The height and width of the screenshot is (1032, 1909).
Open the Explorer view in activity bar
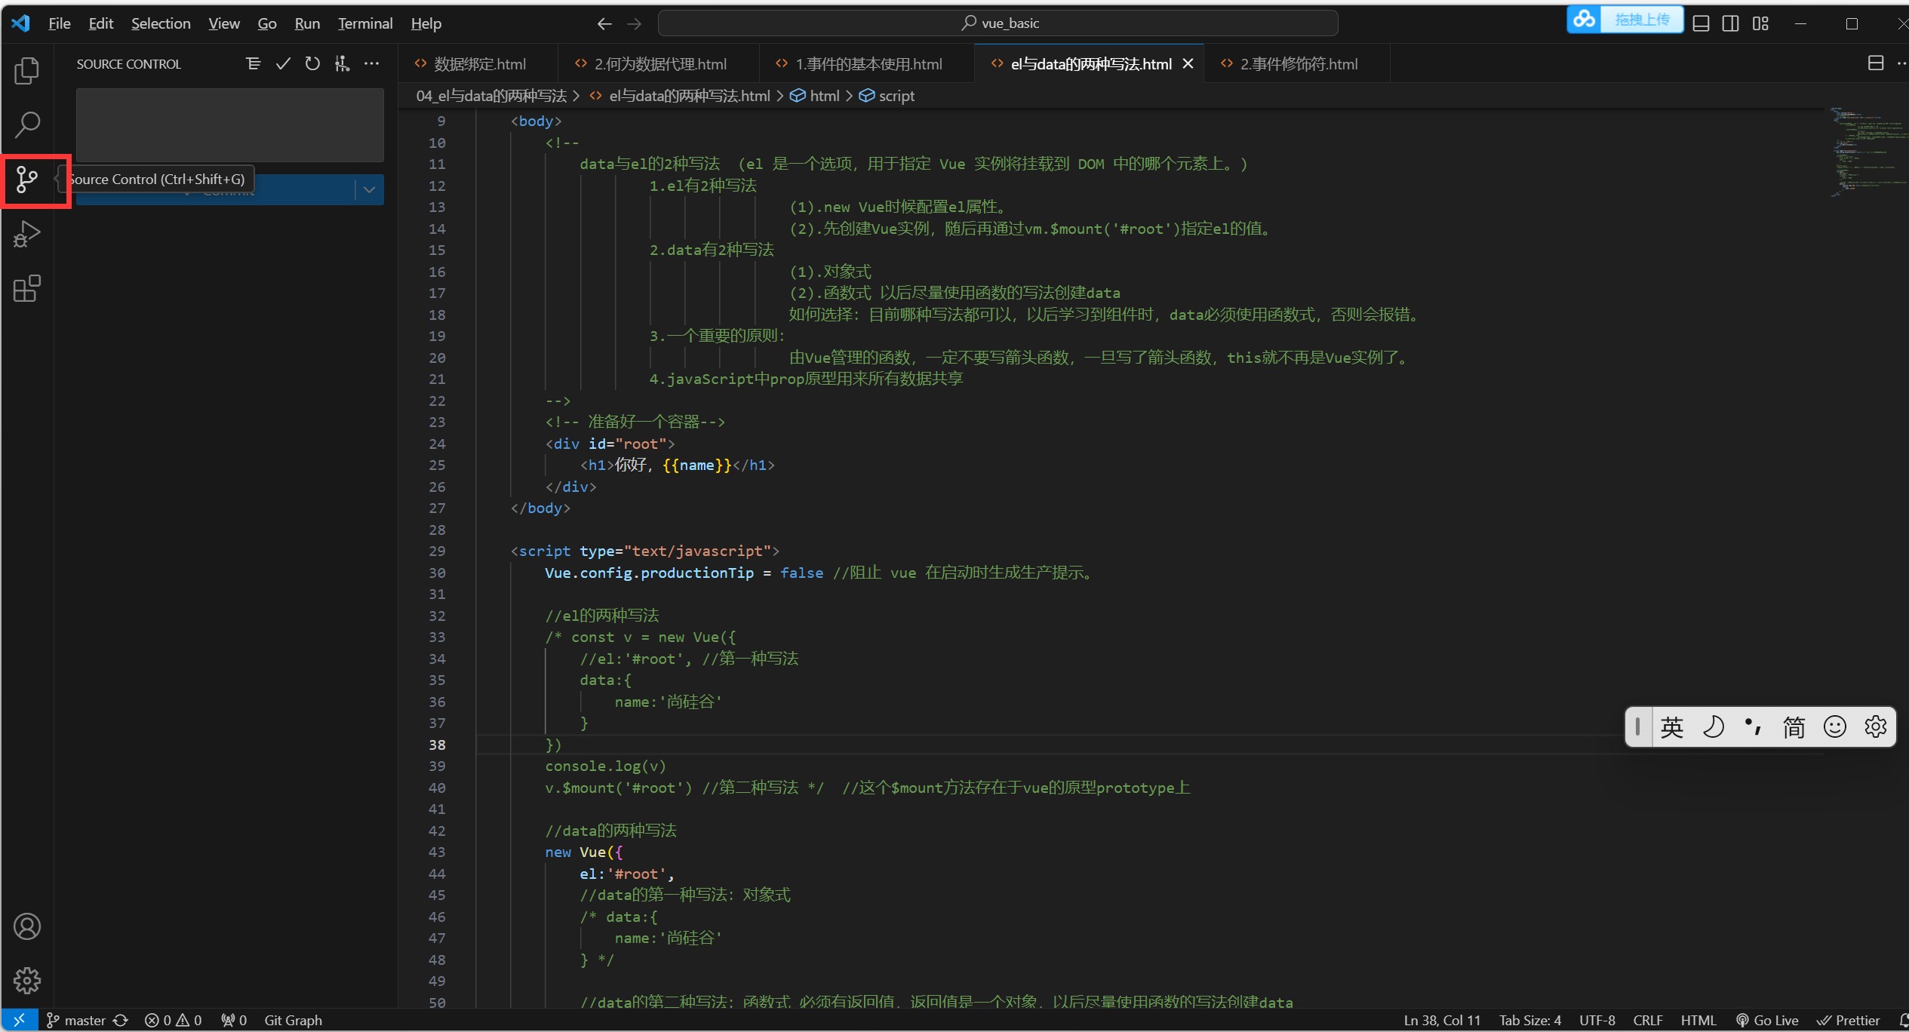click(x=27, y=71)
